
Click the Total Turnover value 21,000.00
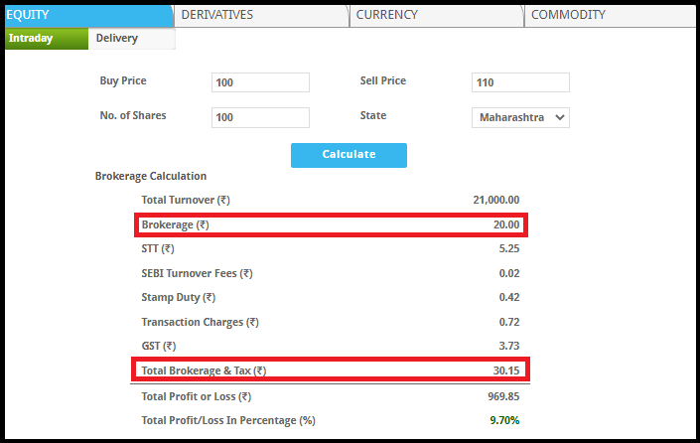496,201
